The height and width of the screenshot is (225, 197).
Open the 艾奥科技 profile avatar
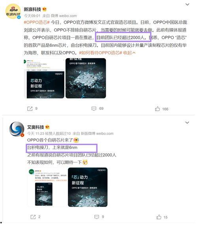(x=17, y=129)
